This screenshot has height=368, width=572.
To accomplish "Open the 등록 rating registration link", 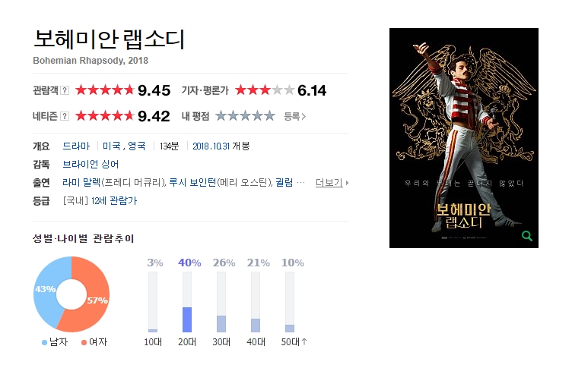I will click(x=295, y=117).
